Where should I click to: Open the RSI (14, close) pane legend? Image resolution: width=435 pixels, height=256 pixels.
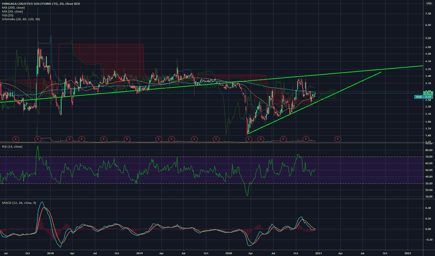(12, 147)
